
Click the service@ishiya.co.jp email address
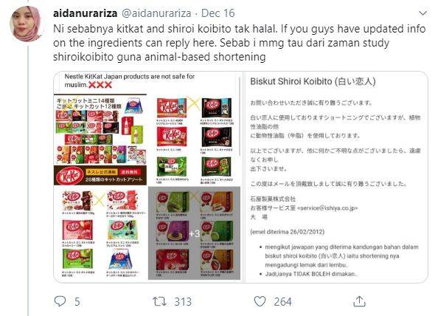[328, 208]
